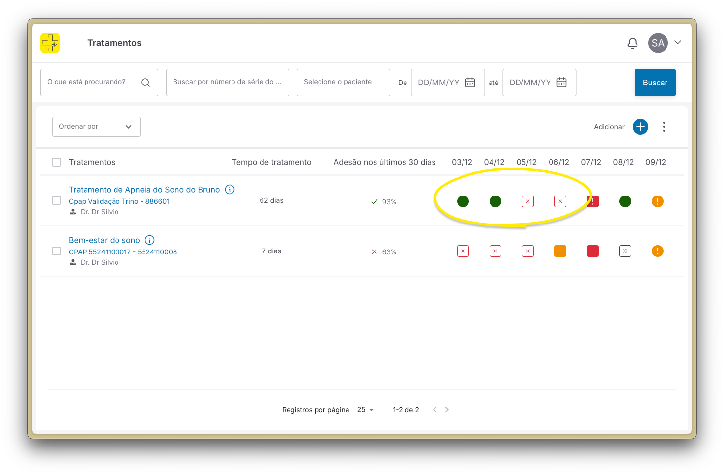The width and height of the screenshot is (724, 475).
Task: Open calendar picker in the até date field
Action: (561, 83)
